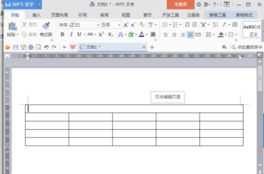The width and height of the screenshot is (264, 174).
Task: Click the Cut (剪切) scissors icon
Action: pyautogui.click(x=24, y=25)
